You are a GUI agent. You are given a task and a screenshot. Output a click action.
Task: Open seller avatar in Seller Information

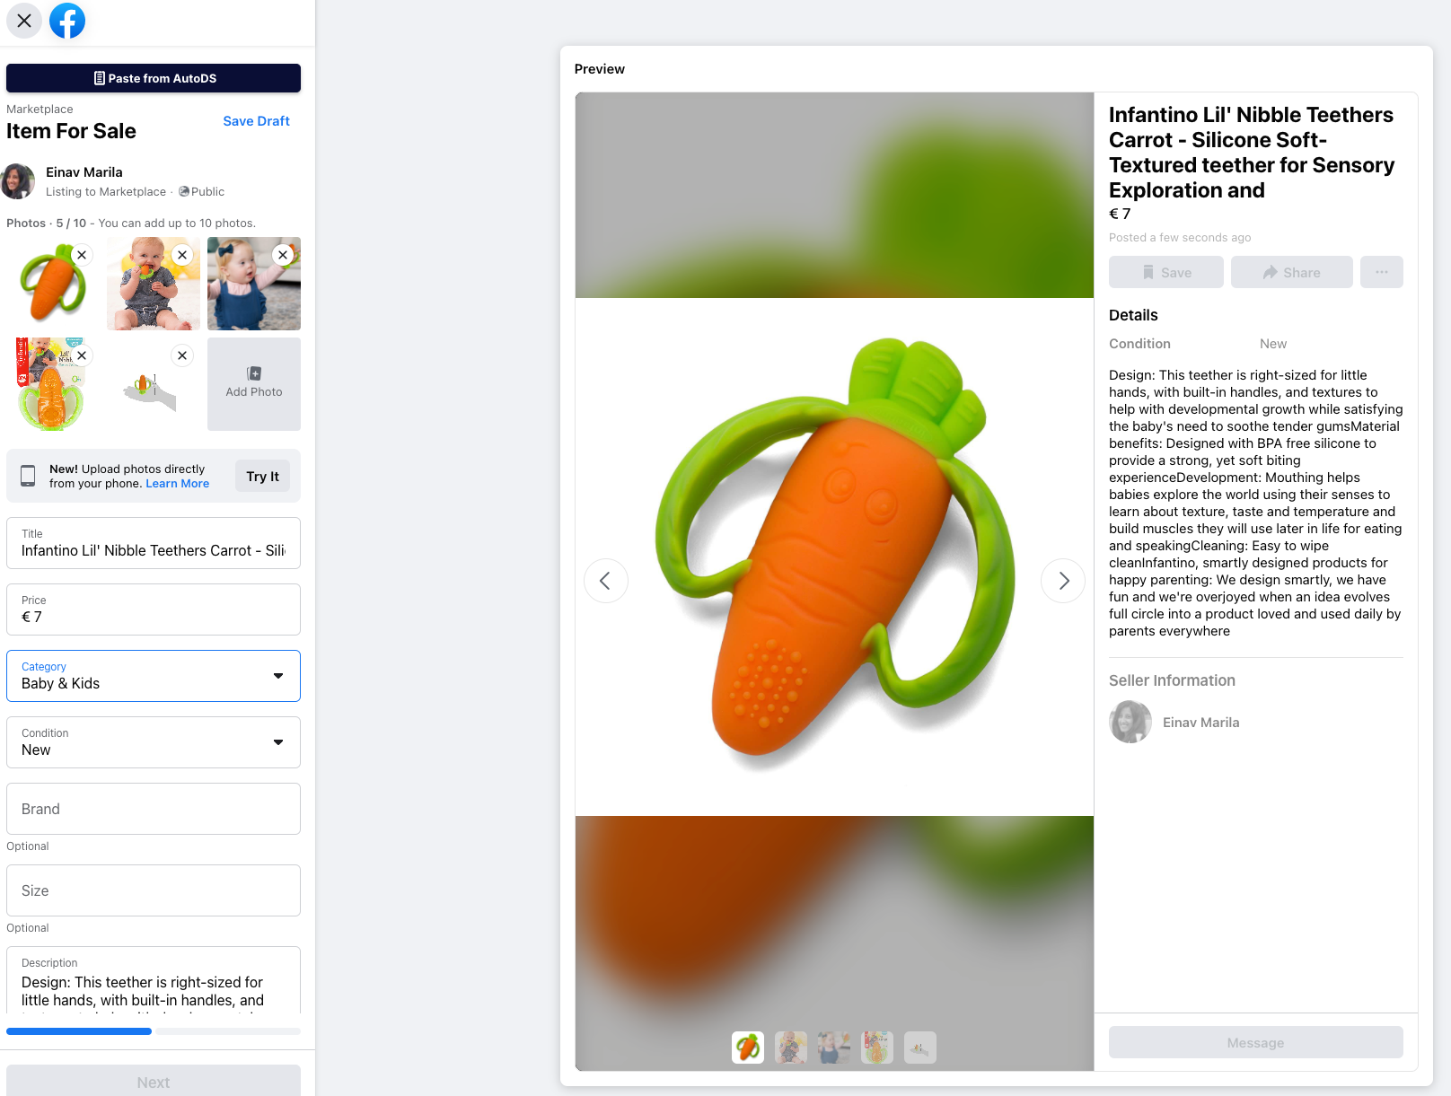coord(1130,722)
